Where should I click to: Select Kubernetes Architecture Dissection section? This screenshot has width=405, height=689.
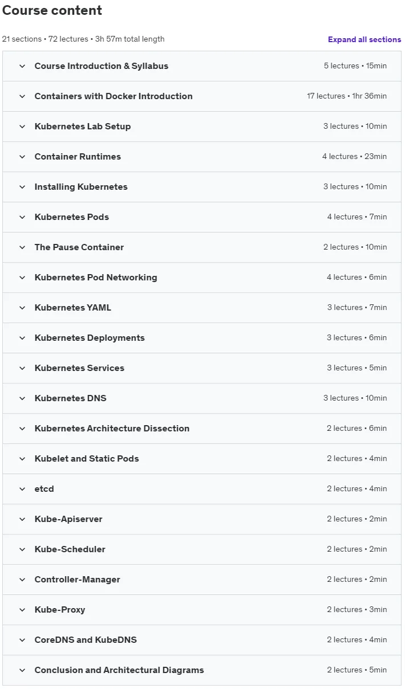tap(202, 429)
